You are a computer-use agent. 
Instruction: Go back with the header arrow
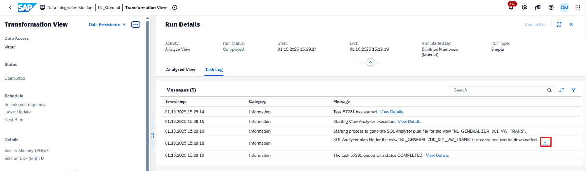pyautogui.click(x=10, y=7)
